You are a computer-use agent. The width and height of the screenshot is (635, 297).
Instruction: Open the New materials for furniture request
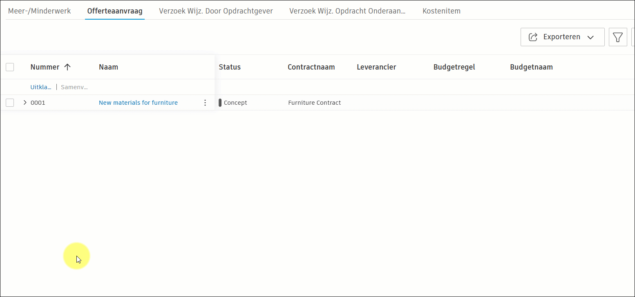click(x=138, y=102)
